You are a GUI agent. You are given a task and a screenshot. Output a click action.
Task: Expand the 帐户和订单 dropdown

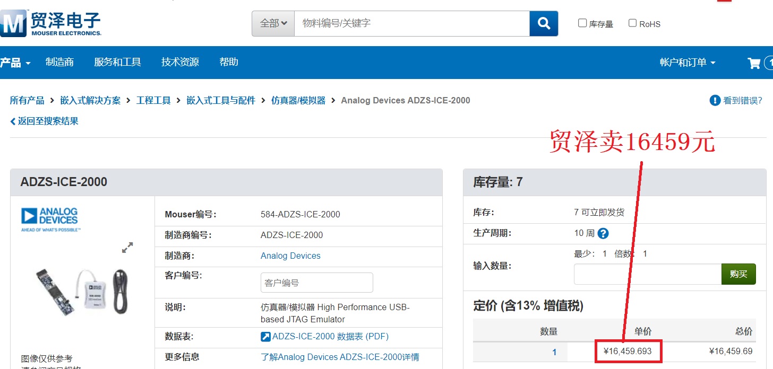[688, 63]
